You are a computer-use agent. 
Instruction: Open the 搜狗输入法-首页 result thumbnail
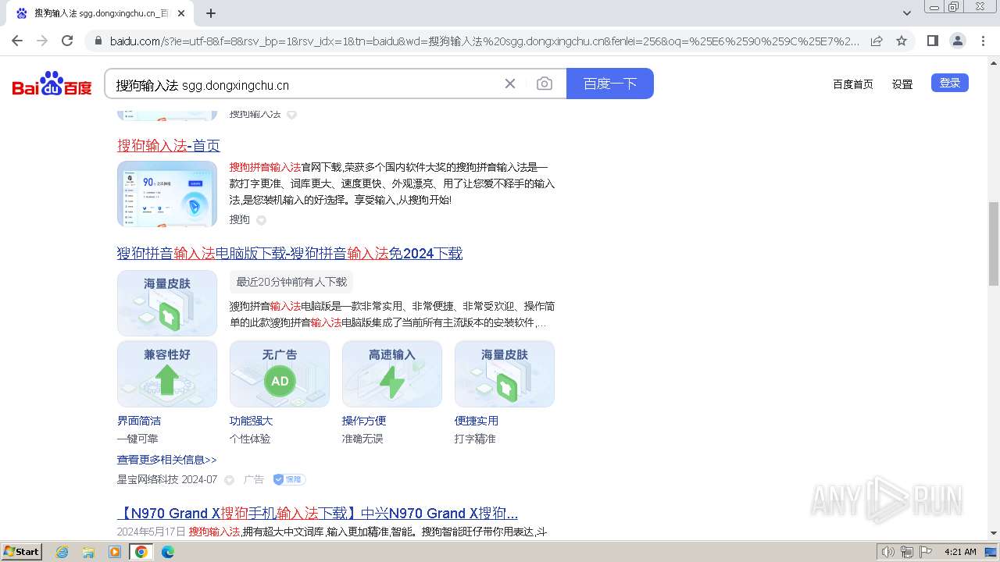[x=167, y=194]
